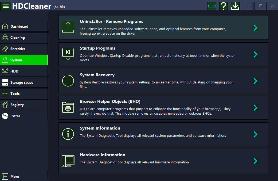The width and height of the screenshot is (278, 181).
Task: Click the download update icon
Action: tap(235, 6)
